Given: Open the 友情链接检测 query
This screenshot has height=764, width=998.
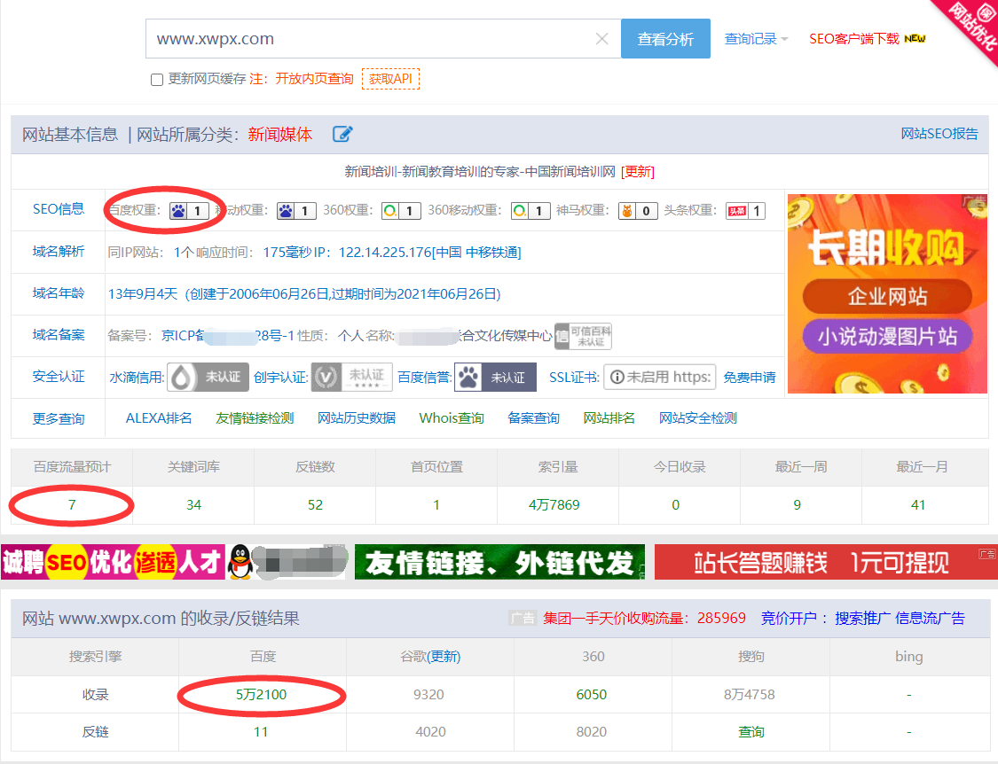Looking at the screenshot, I should tap(255, 418).
